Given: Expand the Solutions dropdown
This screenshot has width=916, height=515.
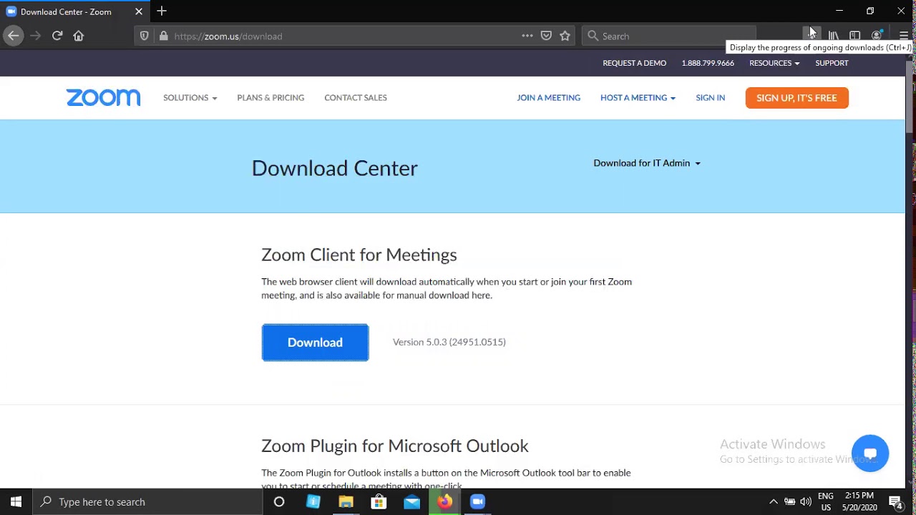Looking at the screenshot, I should [x=190, y=98].
